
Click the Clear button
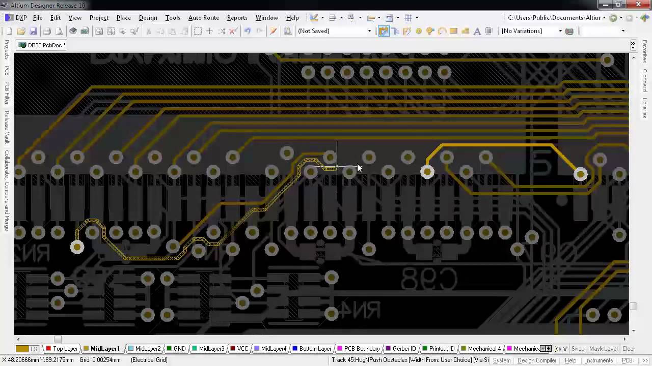coord(629,349)
